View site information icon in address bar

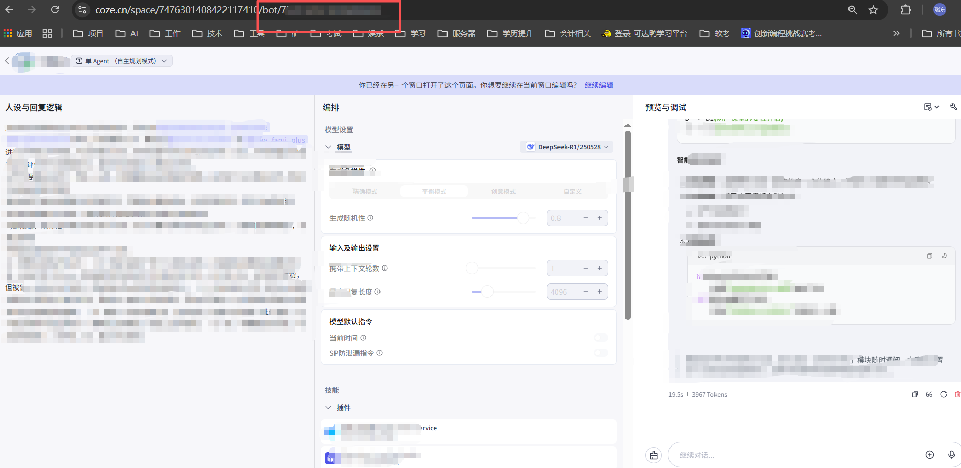[82, 10]
